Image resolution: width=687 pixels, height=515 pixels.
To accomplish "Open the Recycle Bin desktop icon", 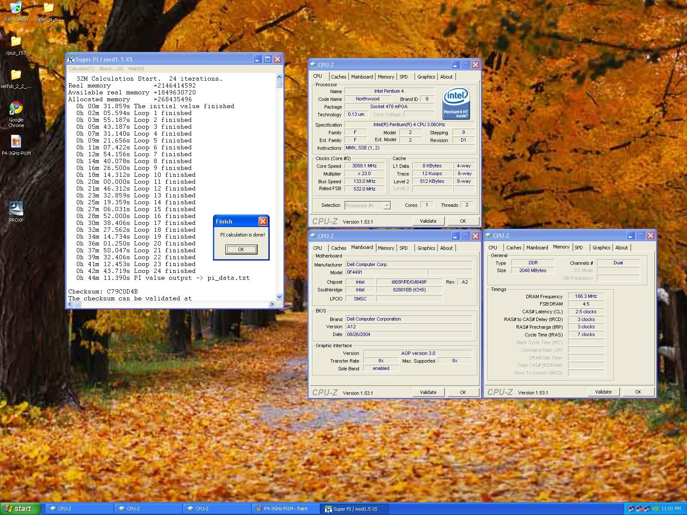I will point(16,12).
